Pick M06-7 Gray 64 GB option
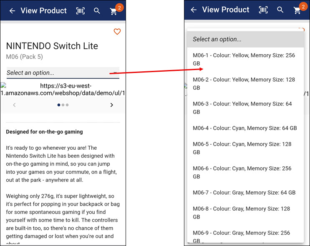Screen dimensions: 310x246 [245, 193]
